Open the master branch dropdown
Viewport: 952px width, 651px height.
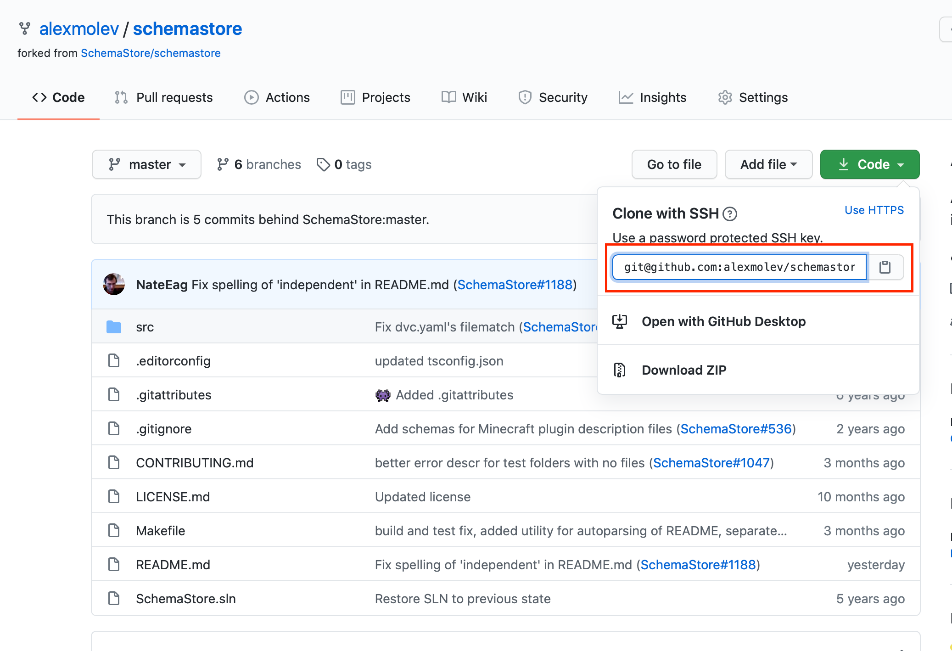(146, 164)
